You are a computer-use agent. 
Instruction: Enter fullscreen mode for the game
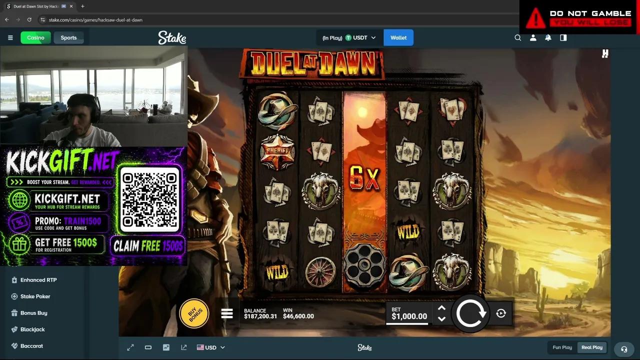130,347
